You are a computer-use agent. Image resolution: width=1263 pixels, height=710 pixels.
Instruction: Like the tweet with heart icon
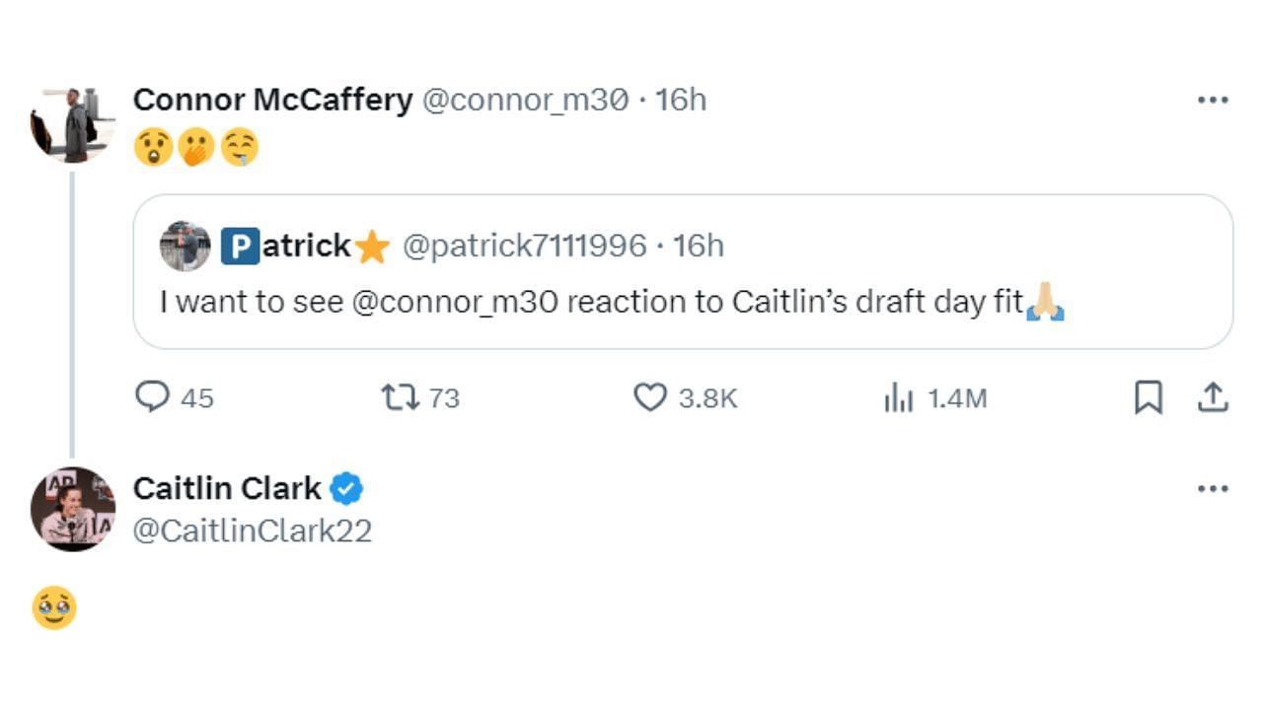[649, 397]
